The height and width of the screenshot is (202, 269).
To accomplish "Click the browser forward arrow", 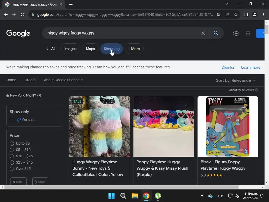I will click(x=14, y=15).
